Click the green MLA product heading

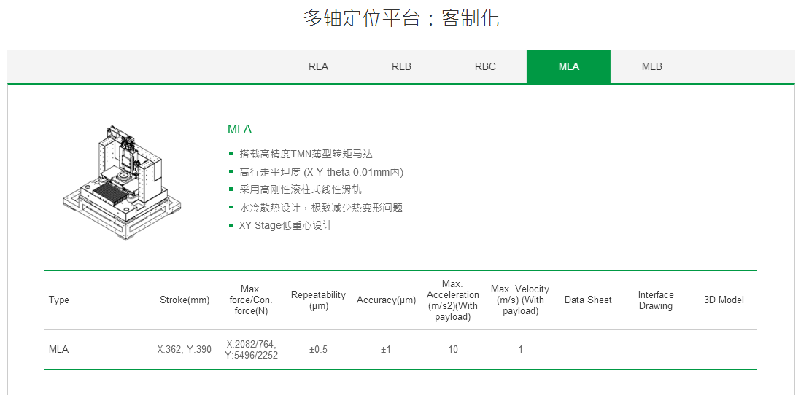pyautogui.click(x=239, y=130)
